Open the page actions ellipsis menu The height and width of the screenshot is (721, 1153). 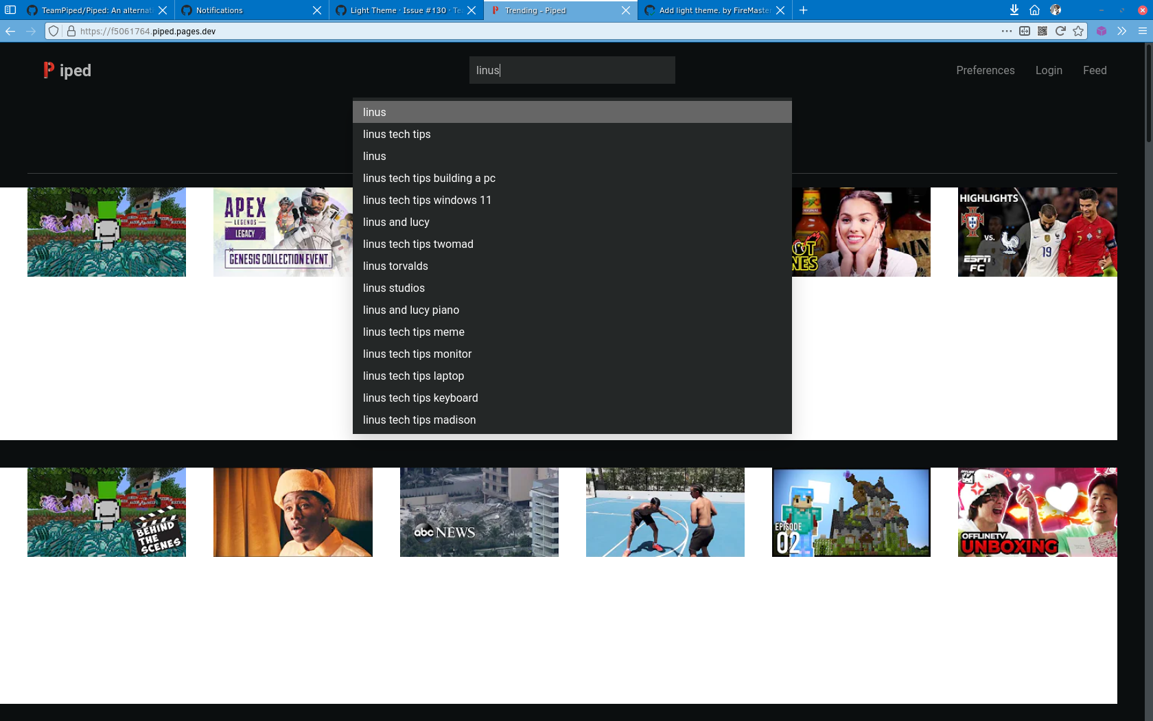(x=1006, y=31)
